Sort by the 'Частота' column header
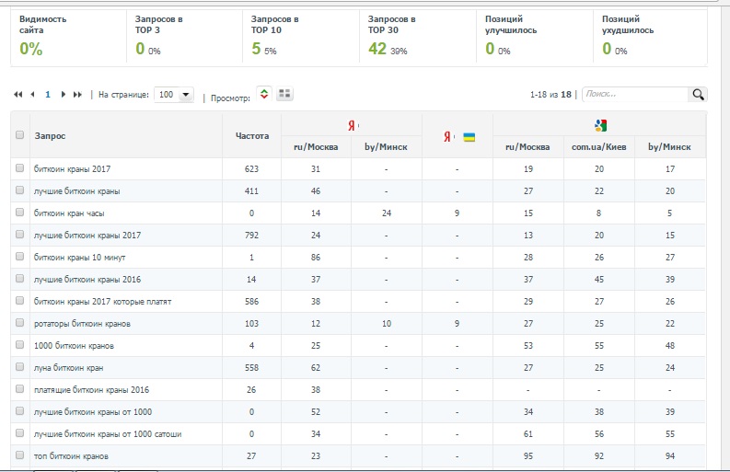This screenshot has width=730, height=472. point(252,136)
